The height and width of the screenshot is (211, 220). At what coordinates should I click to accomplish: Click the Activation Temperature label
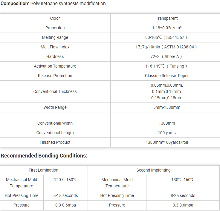55,66
